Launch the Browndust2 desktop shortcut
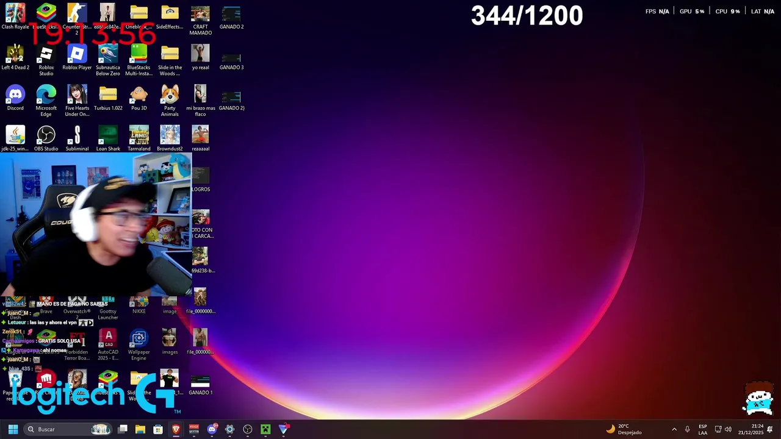 [170, 139]
